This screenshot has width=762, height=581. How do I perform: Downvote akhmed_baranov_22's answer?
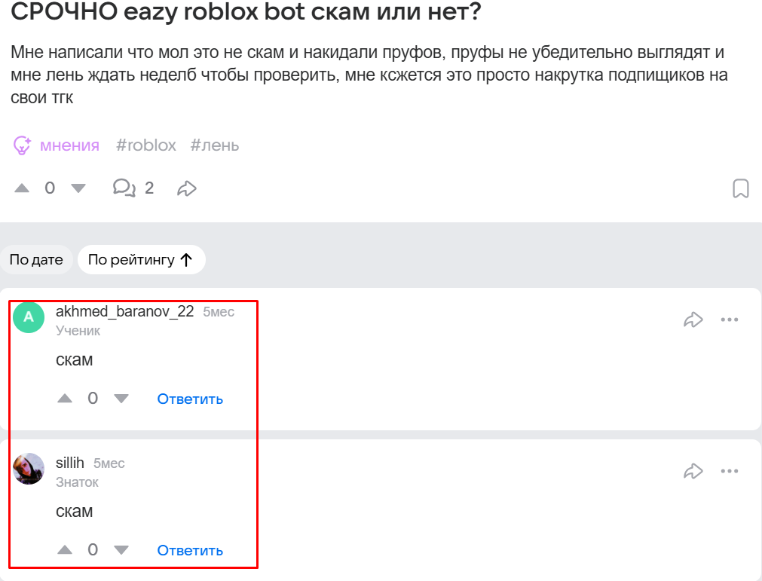coord(121,399)
